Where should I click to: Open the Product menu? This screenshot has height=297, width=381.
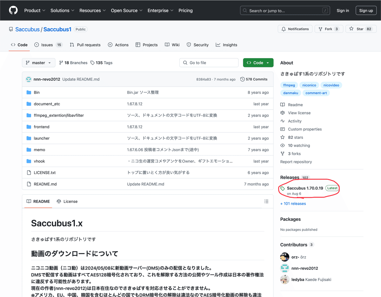[x=35, y=10]
